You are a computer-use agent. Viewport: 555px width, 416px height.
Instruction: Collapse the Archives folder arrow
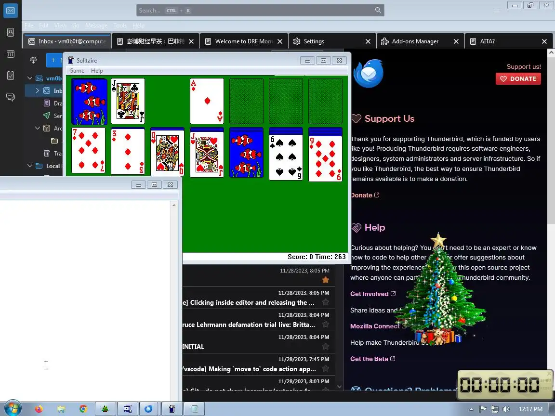(x=38, y=128)
